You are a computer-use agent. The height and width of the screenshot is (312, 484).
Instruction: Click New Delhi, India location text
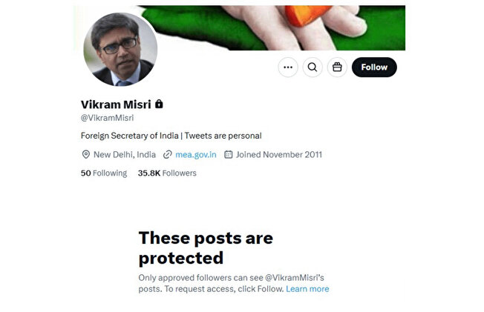pyautogui.click(x=125, y=154)
